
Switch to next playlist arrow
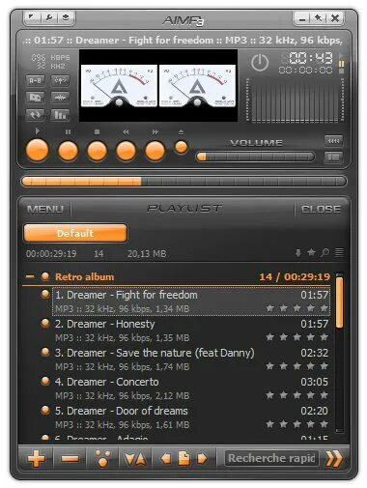pyautogui.click(x=202, y=458)
